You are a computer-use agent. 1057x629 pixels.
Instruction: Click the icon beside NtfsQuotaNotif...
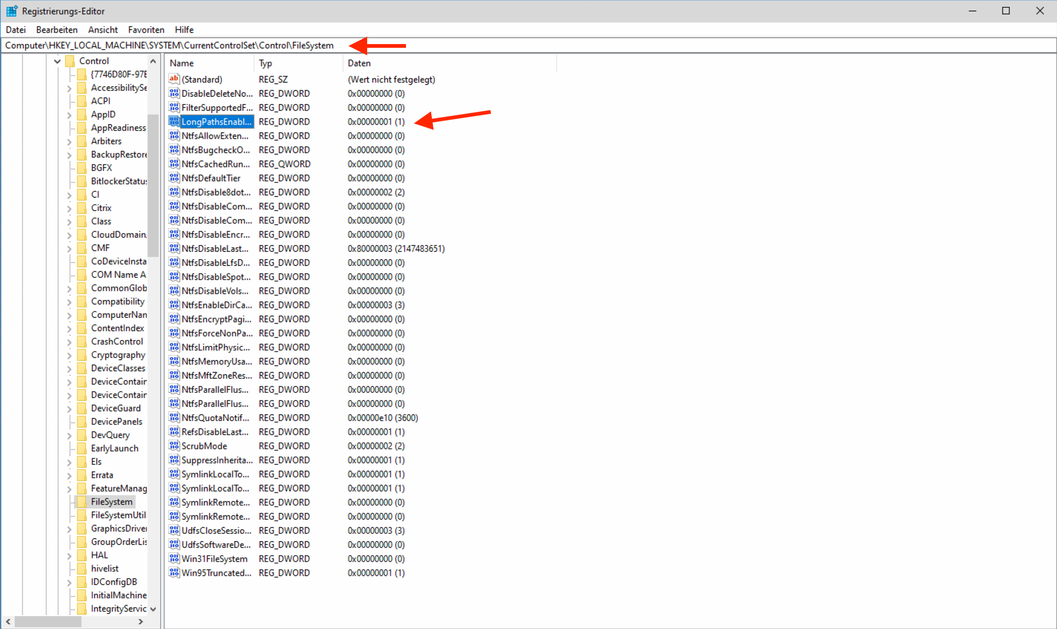(174, 418)
